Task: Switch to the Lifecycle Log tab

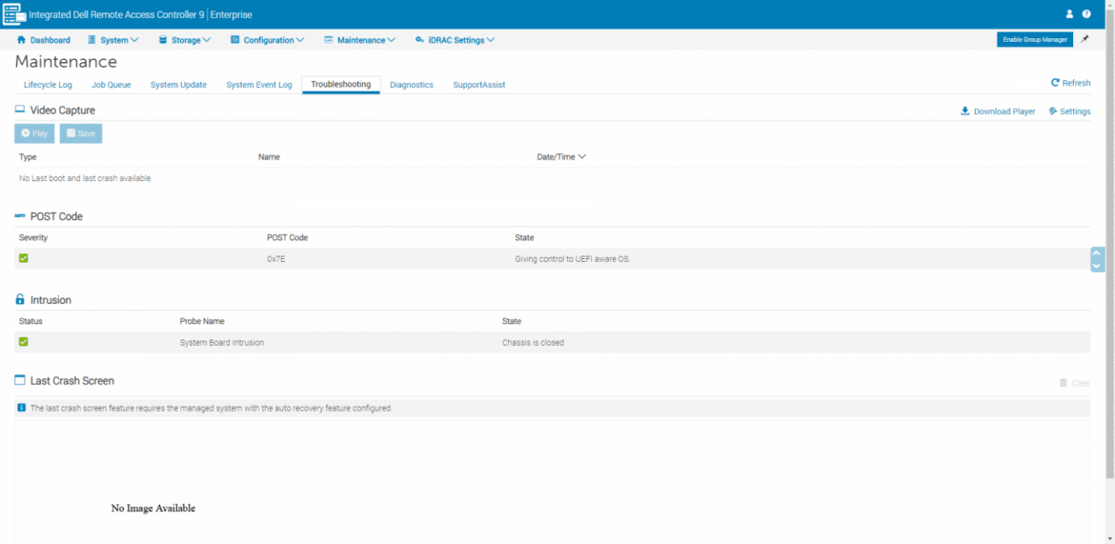Action: (x=48, y=85)
